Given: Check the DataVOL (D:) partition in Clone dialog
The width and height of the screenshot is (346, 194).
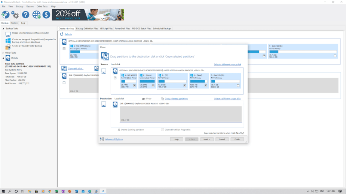Looking at the screenshot, I should point(238,85).
